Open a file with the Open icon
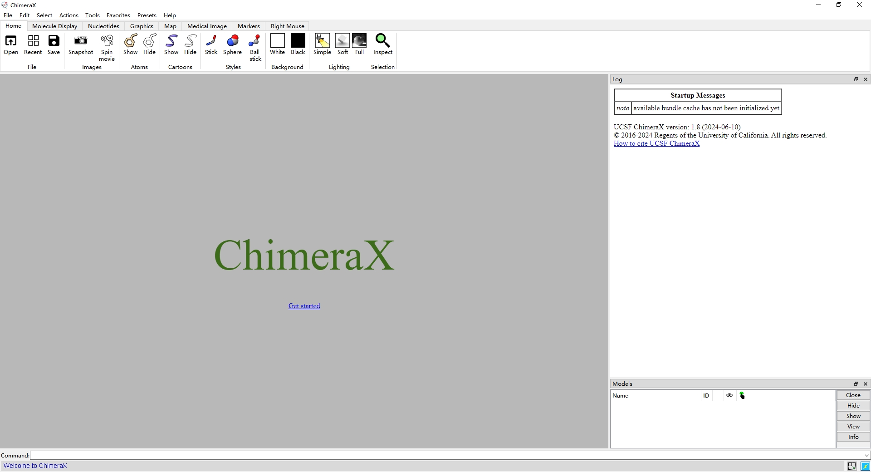The width and height of the screenshot is (871, 472). tap(11, 44)
